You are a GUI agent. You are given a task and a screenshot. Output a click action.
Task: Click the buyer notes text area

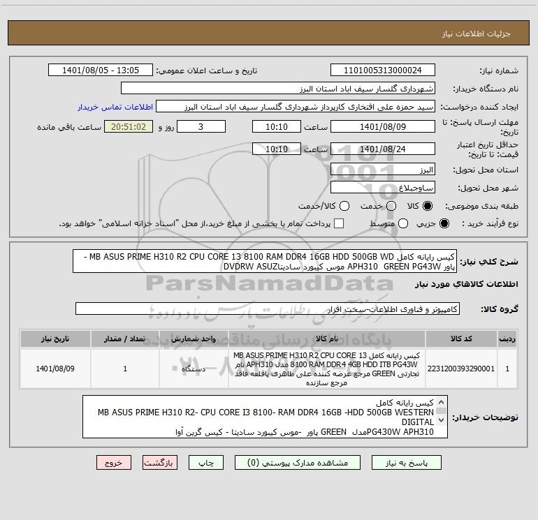point(265,417)
